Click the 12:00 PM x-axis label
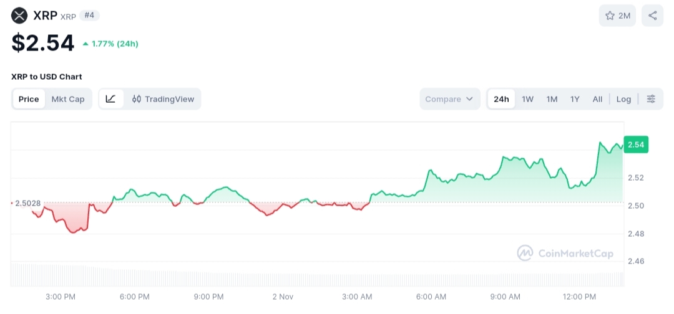This screenshot has width=674, height=314. [x=579, y=297]
